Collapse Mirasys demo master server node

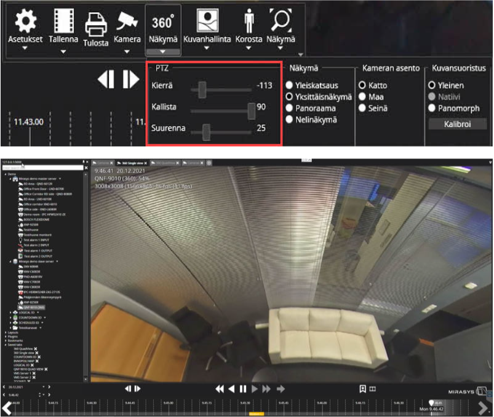pyautogui.click(x=10, y=179)
